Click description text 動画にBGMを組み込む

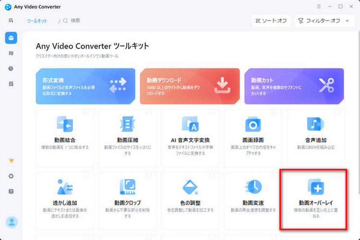[x=316, y=147]
